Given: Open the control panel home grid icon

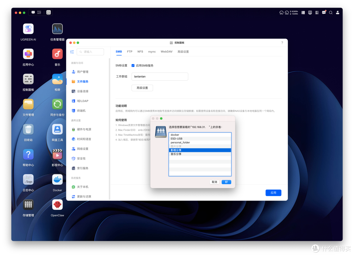Looking at the screenshot, I should click(72, 52).
